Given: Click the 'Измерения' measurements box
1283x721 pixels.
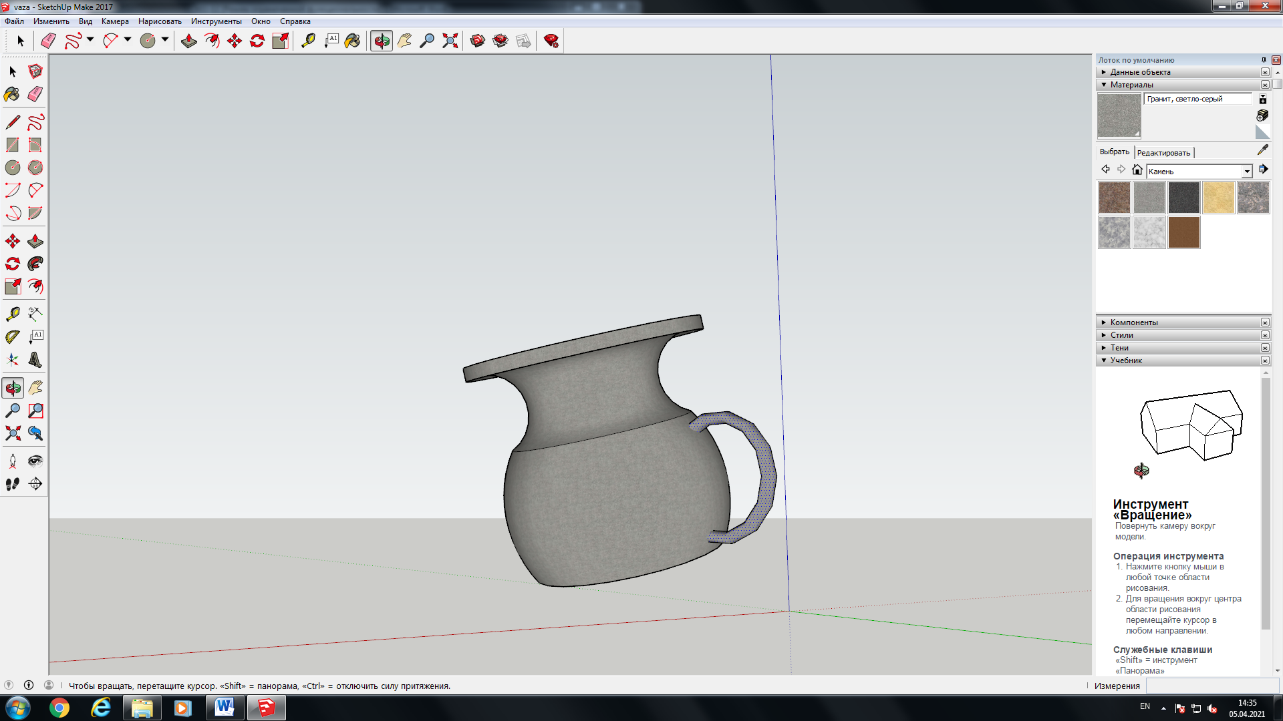Looking at the screenshot, I should point(1213,686).
